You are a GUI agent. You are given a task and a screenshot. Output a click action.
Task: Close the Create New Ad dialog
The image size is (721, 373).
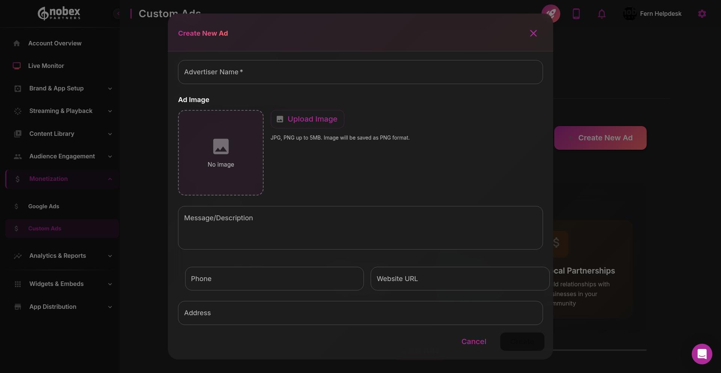tap(533, 33)
